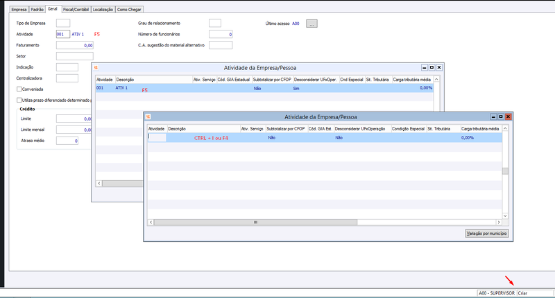Click 'Não' under Subtotalizar por CFOP in front window
The height and width of the screenshot is (298, 555).
point(272,138)
